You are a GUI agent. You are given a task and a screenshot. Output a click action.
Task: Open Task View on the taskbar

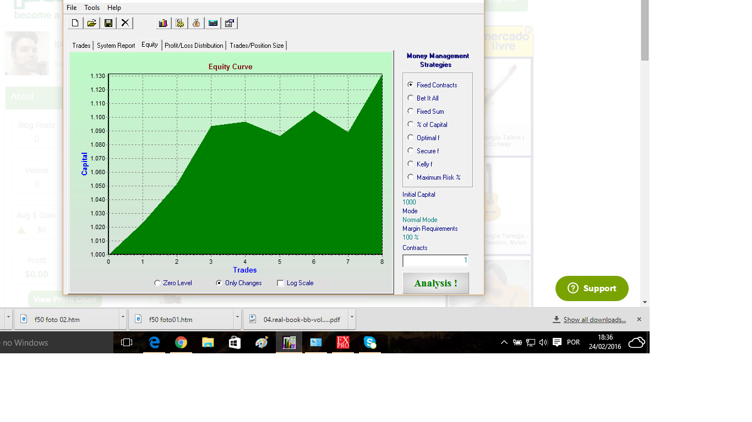coord(127,342)
